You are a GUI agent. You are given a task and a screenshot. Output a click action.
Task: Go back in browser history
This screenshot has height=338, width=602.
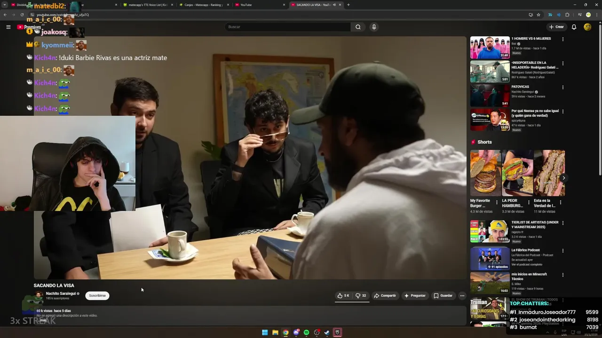(x=5, y=15)
